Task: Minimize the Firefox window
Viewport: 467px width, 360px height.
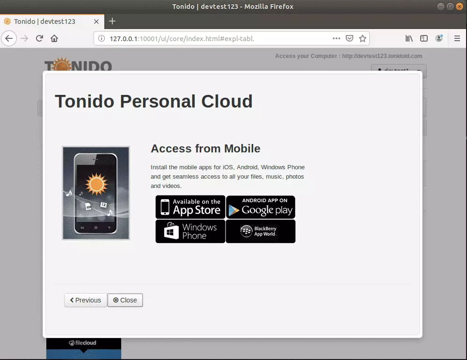Action: point(441,6)
